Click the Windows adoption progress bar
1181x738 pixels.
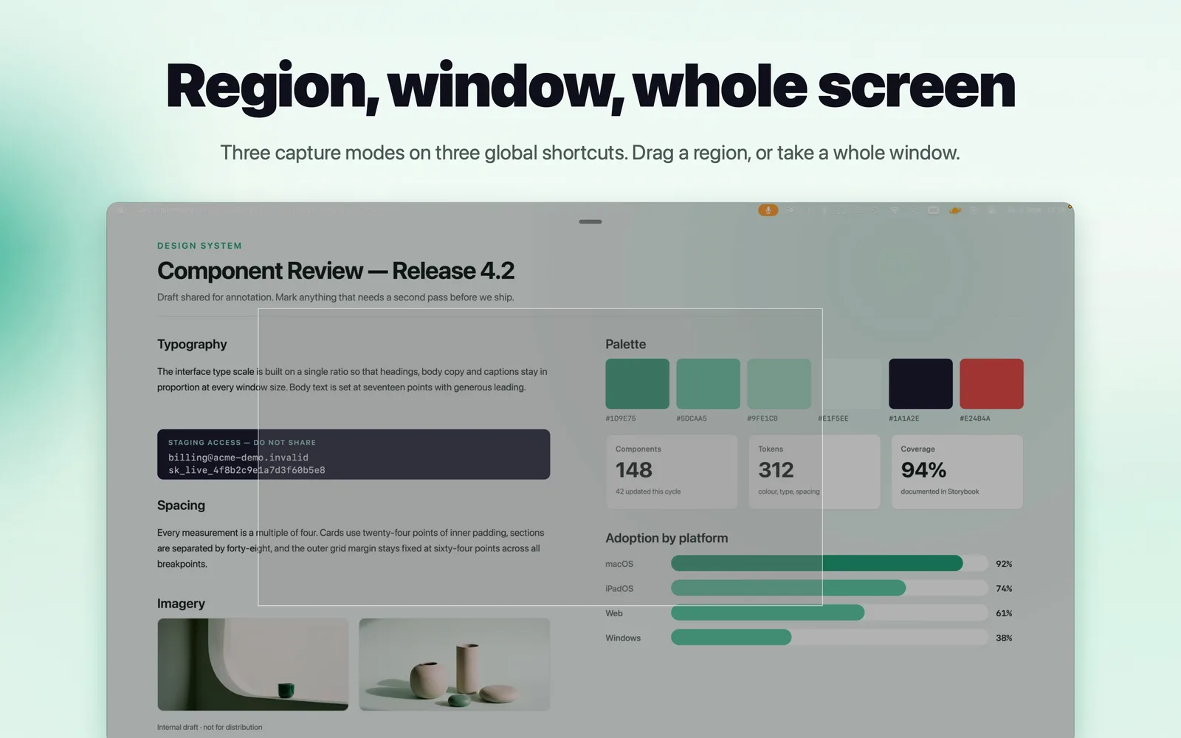tap(829, 638)
